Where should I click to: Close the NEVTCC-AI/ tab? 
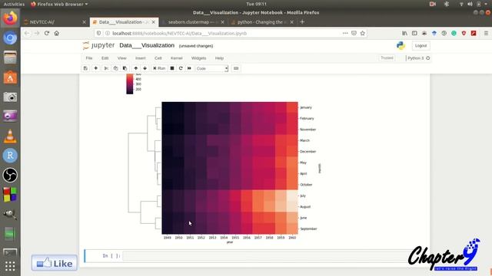click(x=84, y=22)
